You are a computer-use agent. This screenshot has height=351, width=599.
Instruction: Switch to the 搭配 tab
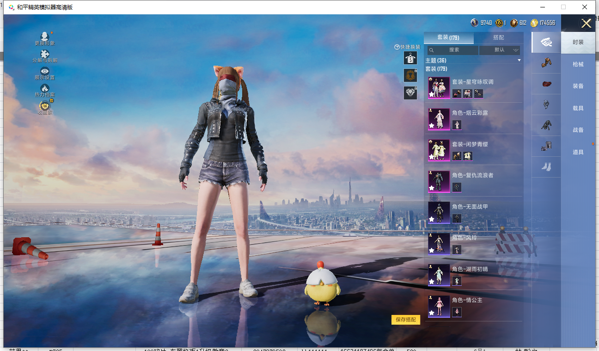point(498,37)
